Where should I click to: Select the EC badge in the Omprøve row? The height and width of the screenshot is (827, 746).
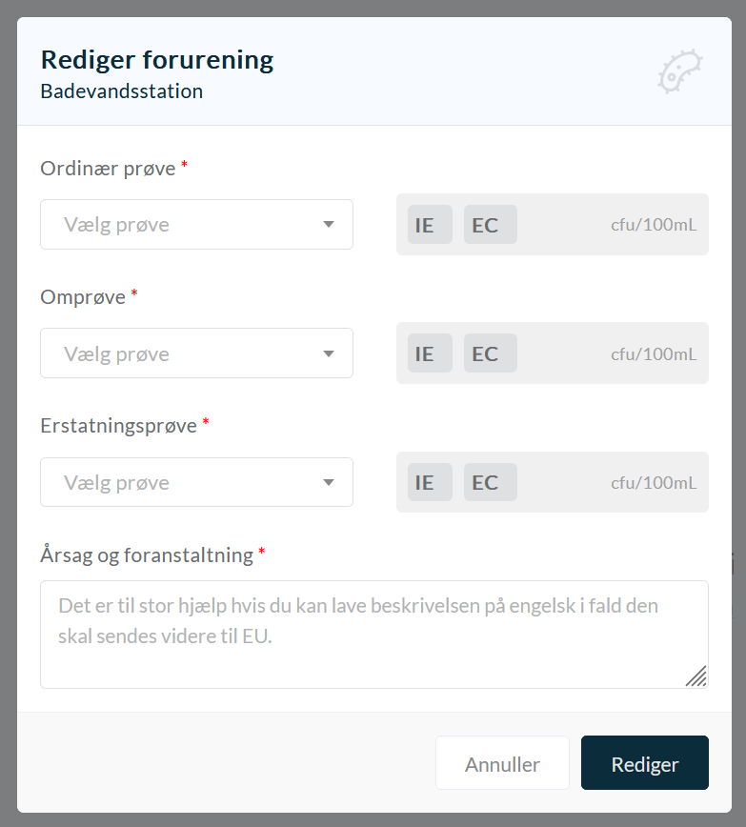pos(490,353)
